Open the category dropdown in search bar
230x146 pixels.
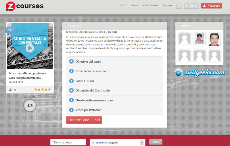117,142
